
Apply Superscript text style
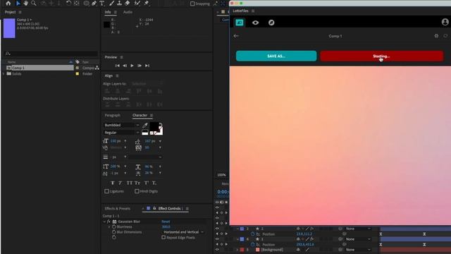pos(147,183)
